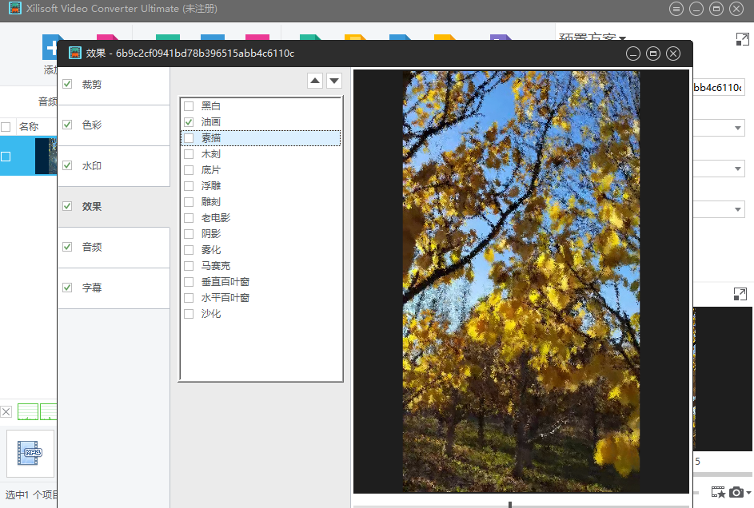
Task: Enable the 黑白 effect checkbox
Action: pos(189,106)
